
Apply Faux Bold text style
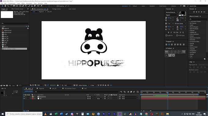(169, 32)
